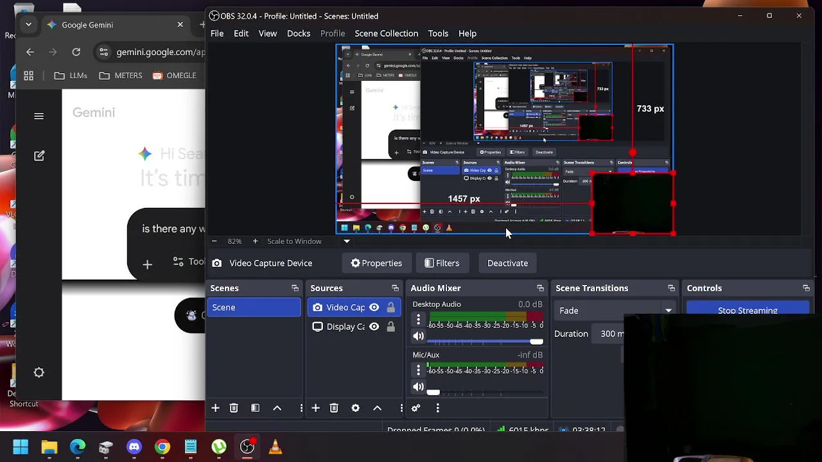
Task: Add a new source with plus icon
Action: pyautogui.click(x=315, y=408)
